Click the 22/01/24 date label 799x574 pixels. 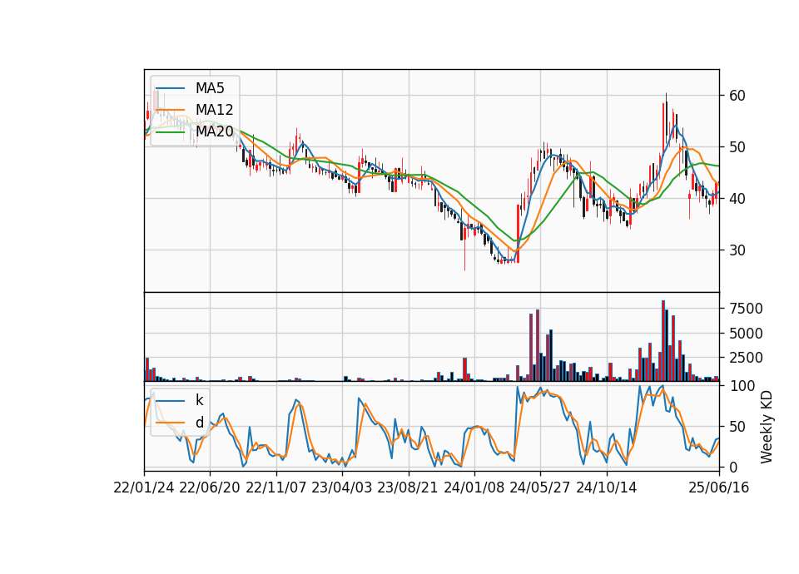144,487
